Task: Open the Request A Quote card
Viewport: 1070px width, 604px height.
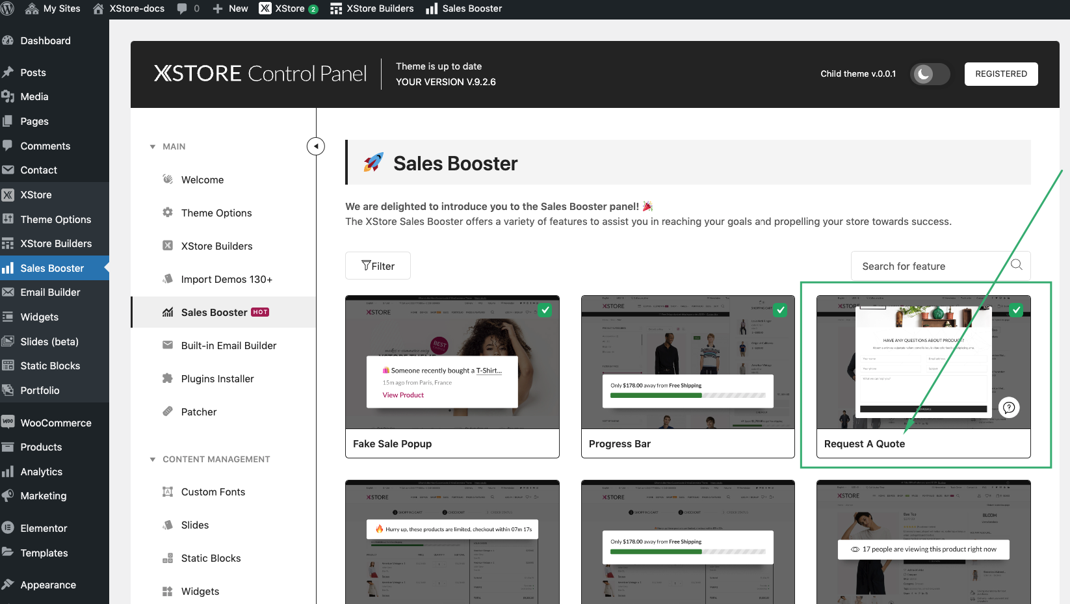Action: 924,377
